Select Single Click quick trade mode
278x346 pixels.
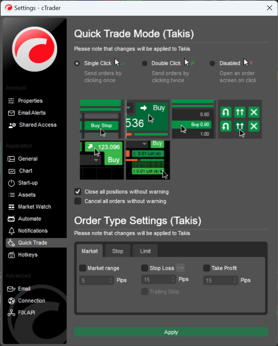point(77,64)
